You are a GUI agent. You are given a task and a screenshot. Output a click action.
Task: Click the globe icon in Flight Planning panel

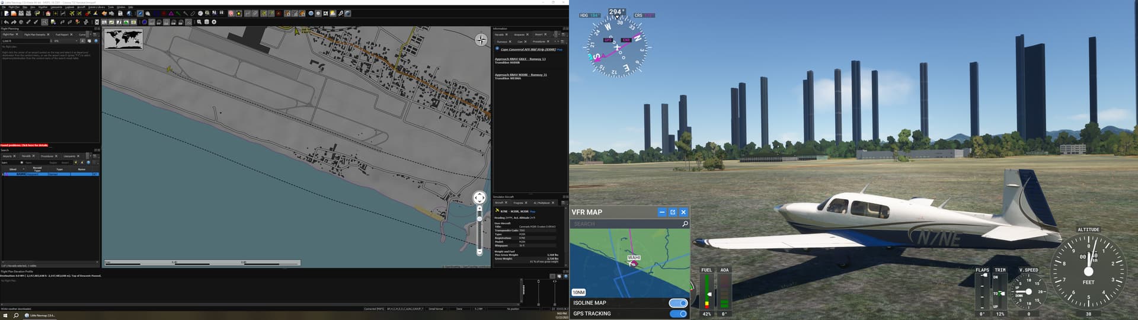(96, 41)
